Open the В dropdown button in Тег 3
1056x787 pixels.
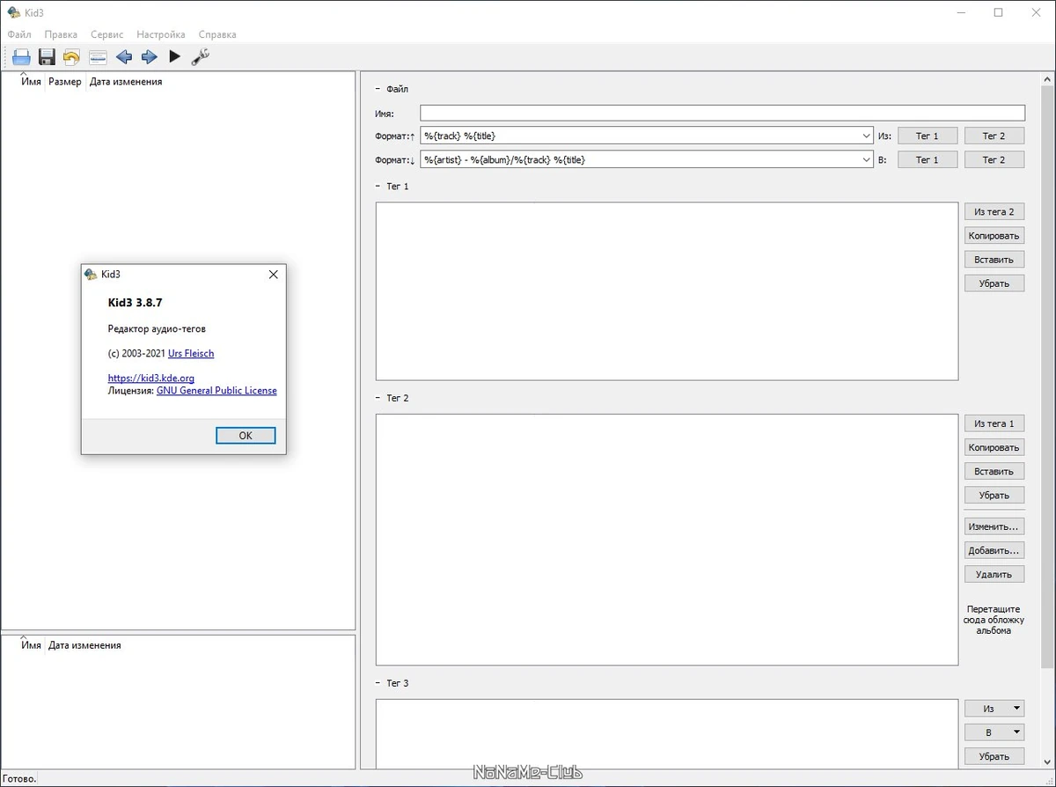(994, 732)
